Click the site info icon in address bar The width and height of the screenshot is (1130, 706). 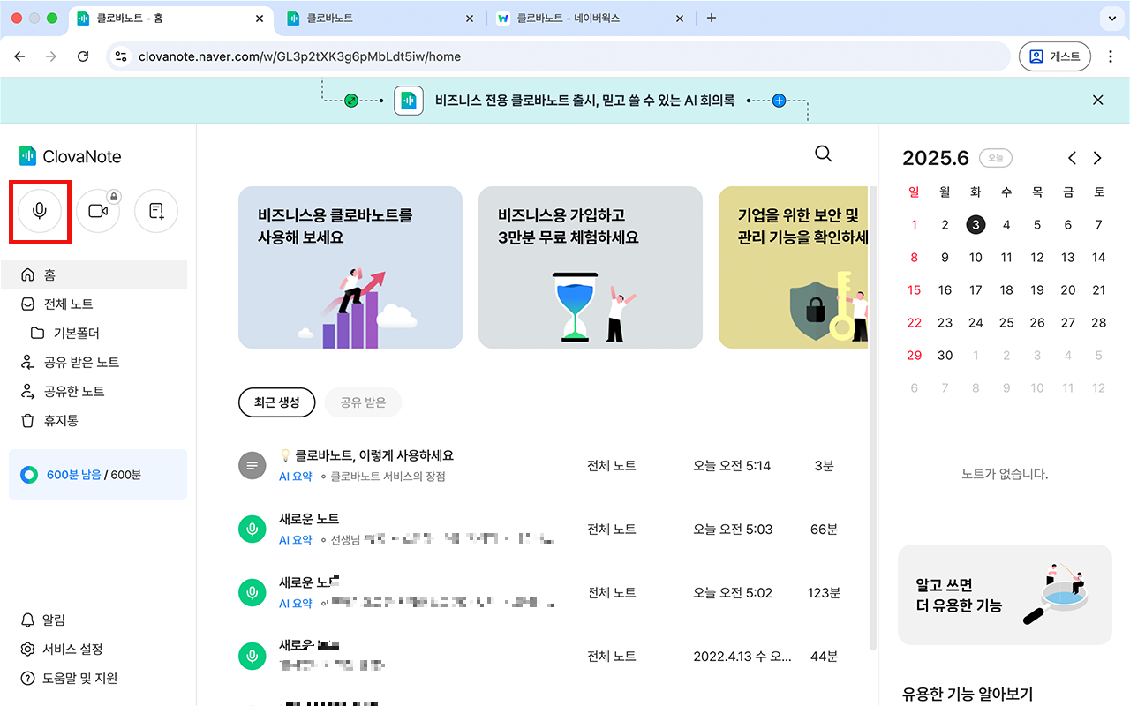pos(122,56)
